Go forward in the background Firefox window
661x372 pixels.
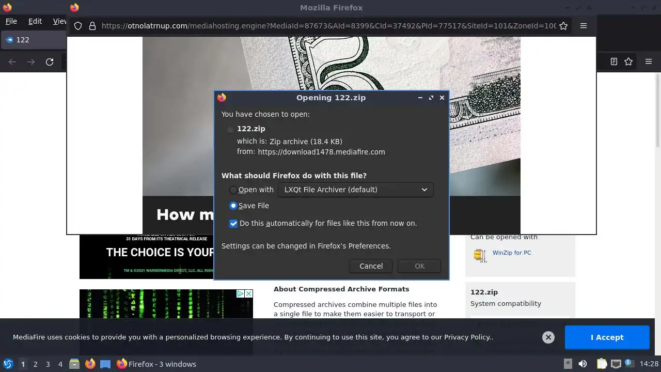point(31,61)
